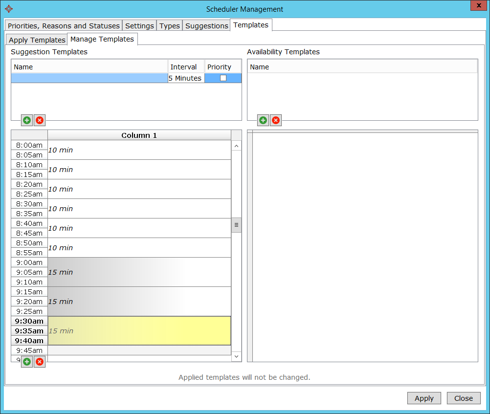Add a new Availability Template
490x414 pixels.
(x=263, y=120)
